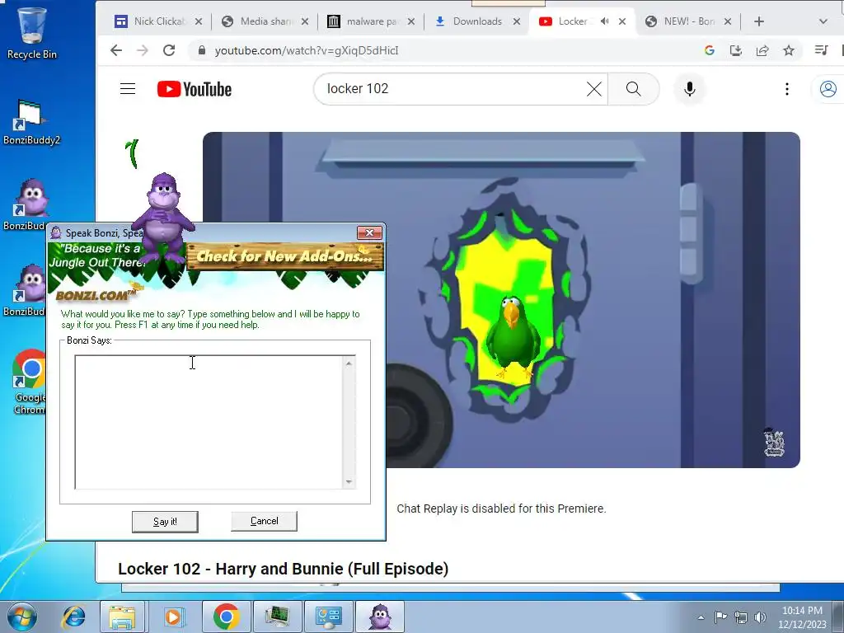Open a new Chrome tab
Screen dimensions: 844x633
[x=759, y=21]
